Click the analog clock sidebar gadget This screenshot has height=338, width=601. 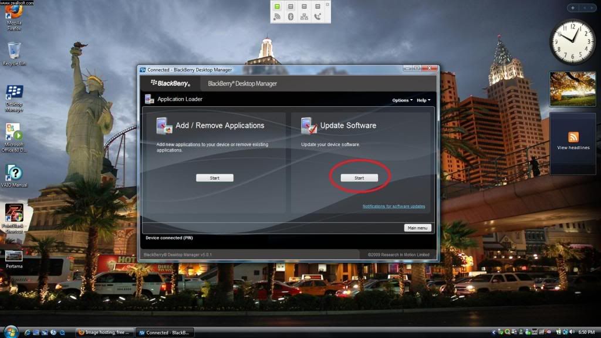point(573,42)
